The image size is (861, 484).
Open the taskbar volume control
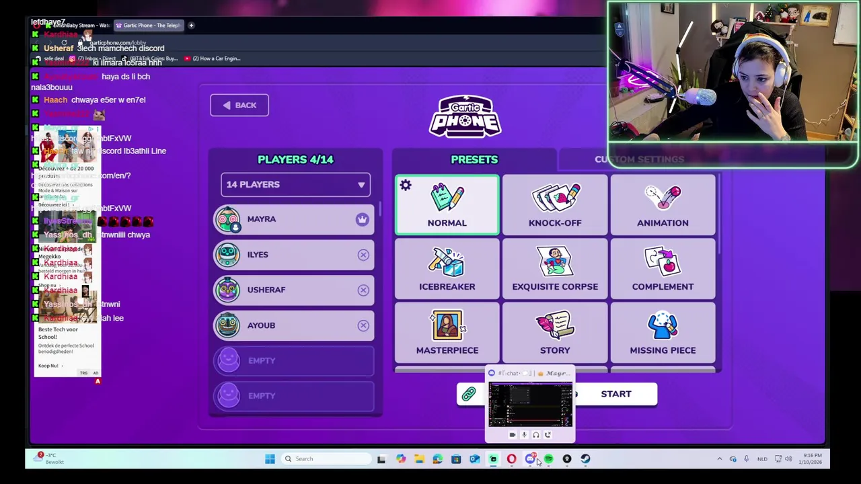(x=789, y=459)
